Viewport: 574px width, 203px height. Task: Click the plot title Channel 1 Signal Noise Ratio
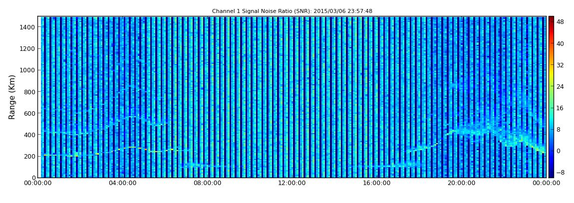point(292,11)
